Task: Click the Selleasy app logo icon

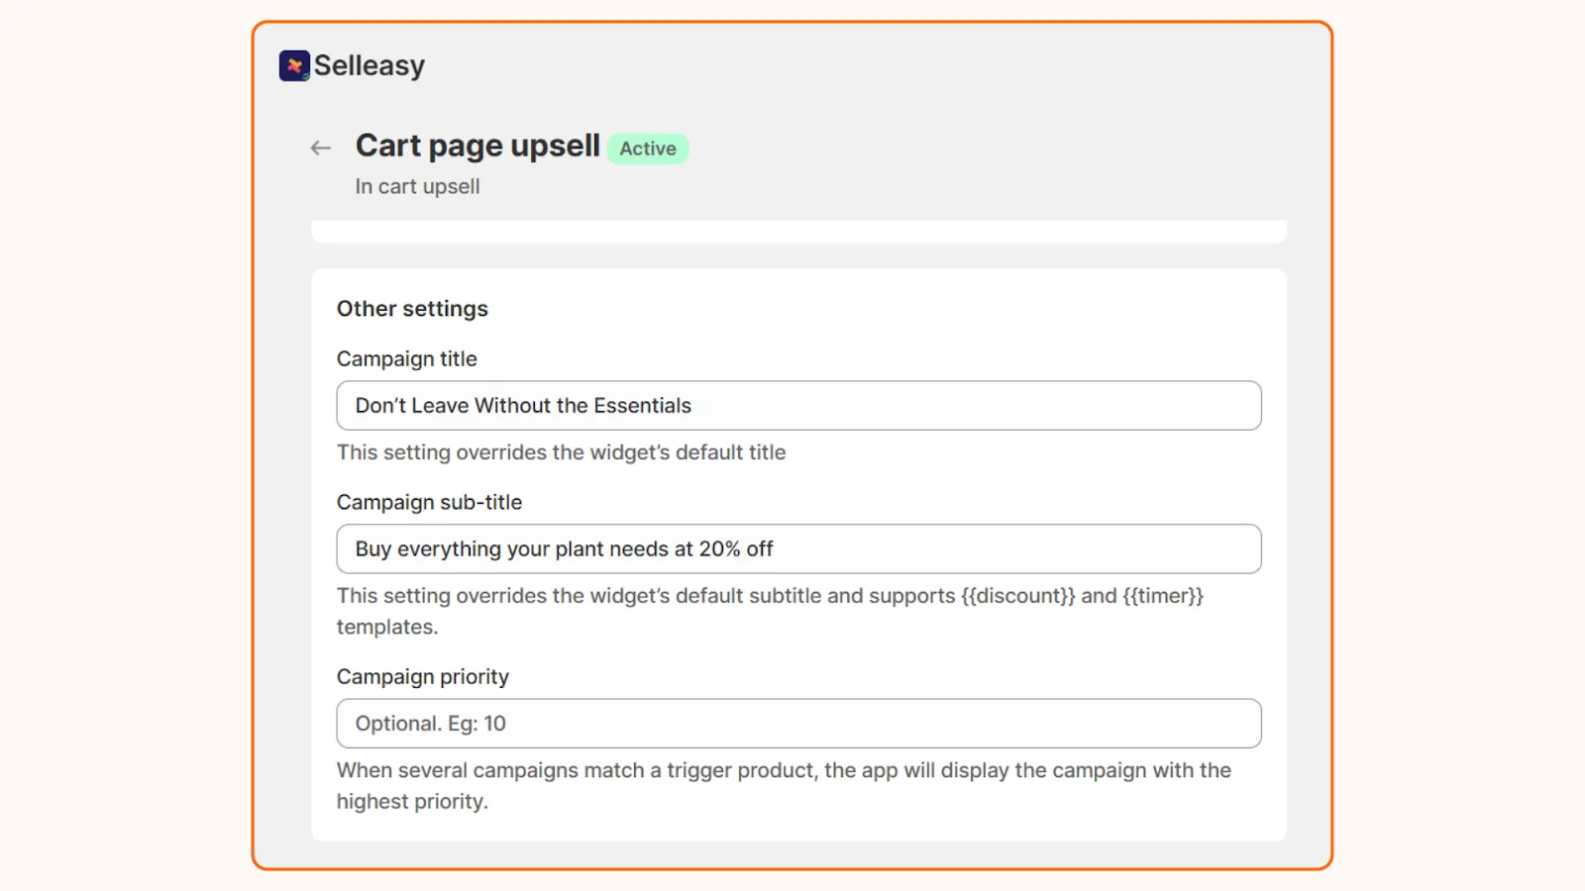Action: (x=293, y=65)
